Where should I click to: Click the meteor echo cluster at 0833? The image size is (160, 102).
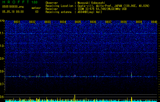[x=47, y=75]
